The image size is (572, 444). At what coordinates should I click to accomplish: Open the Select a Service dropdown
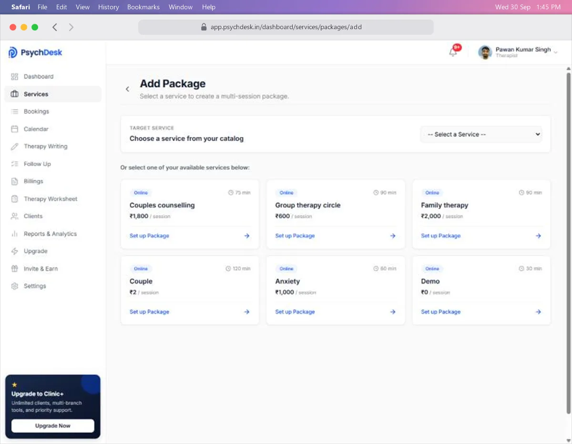point(481,134)
